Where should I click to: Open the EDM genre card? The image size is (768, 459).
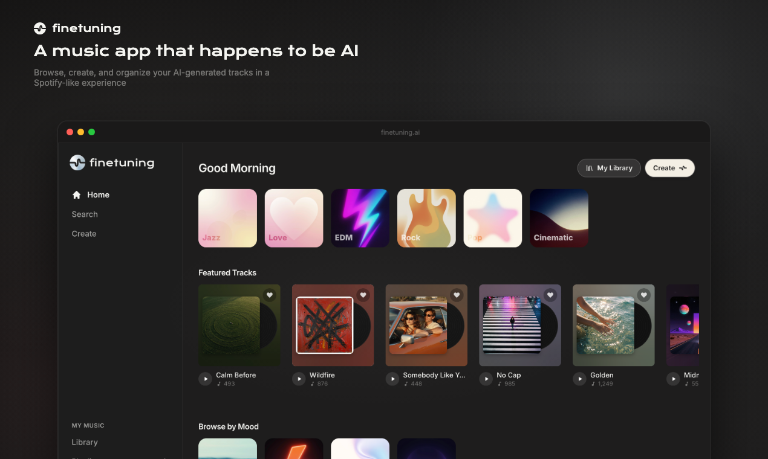click(x=360, y=218)
